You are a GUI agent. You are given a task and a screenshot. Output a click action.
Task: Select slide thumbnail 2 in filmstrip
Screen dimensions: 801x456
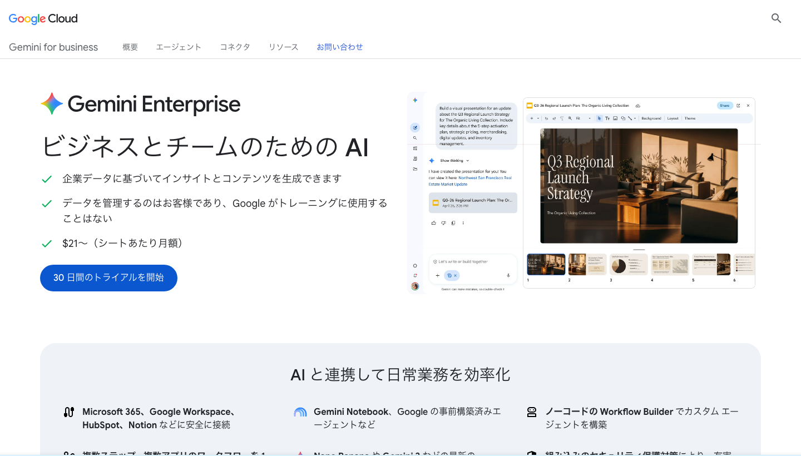pyautogui.click(x=587, y=265)
